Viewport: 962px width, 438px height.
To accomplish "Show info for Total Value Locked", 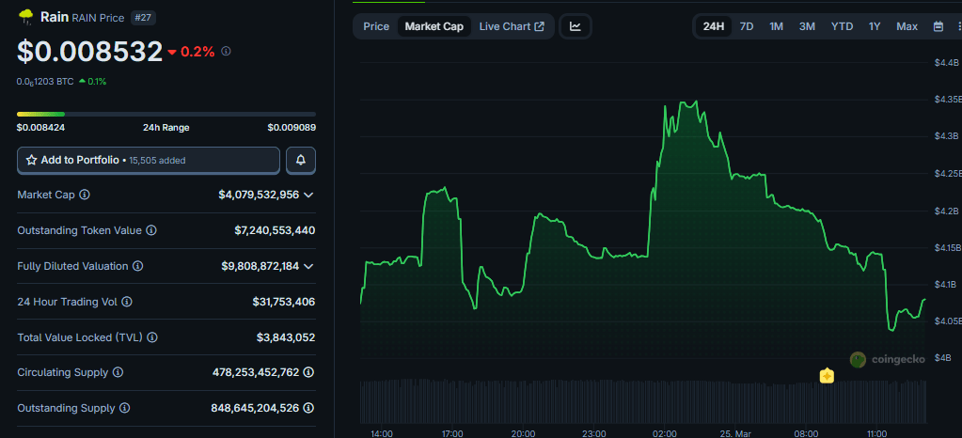I will click(x=151, y=337).
